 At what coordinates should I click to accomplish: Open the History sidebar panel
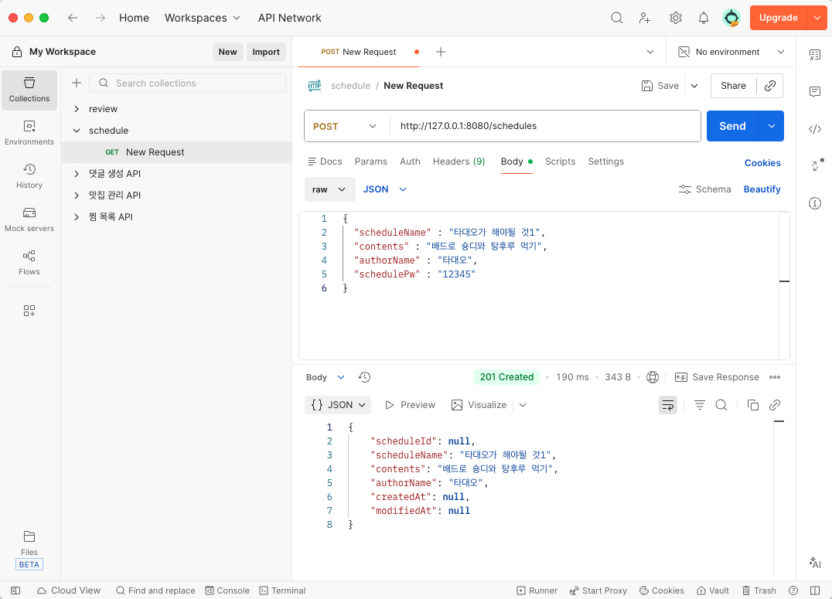tap(29, 176)
